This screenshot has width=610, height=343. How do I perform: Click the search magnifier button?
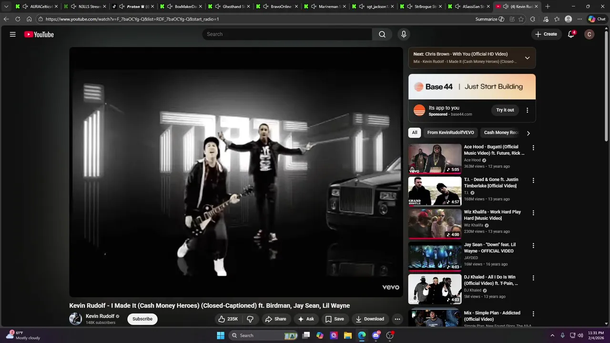tap(382, 34)
